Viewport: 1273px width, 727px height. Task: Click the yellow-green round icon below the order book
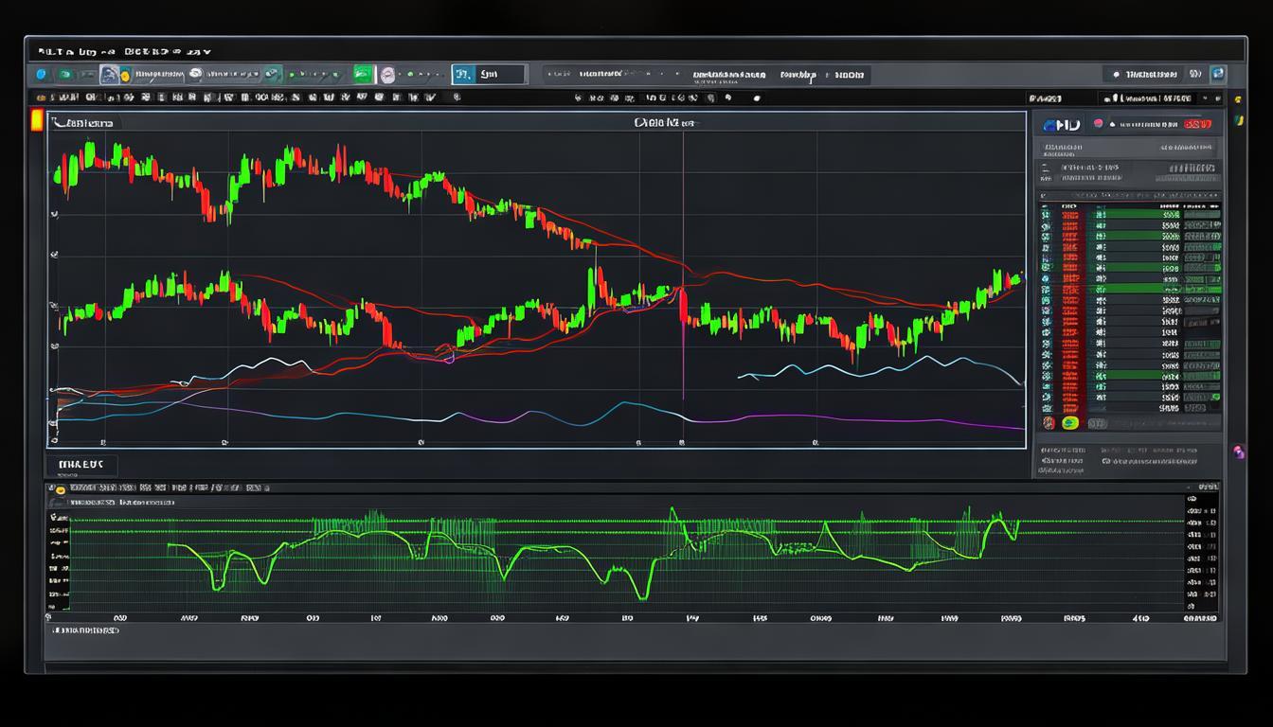click(1070, 423)
